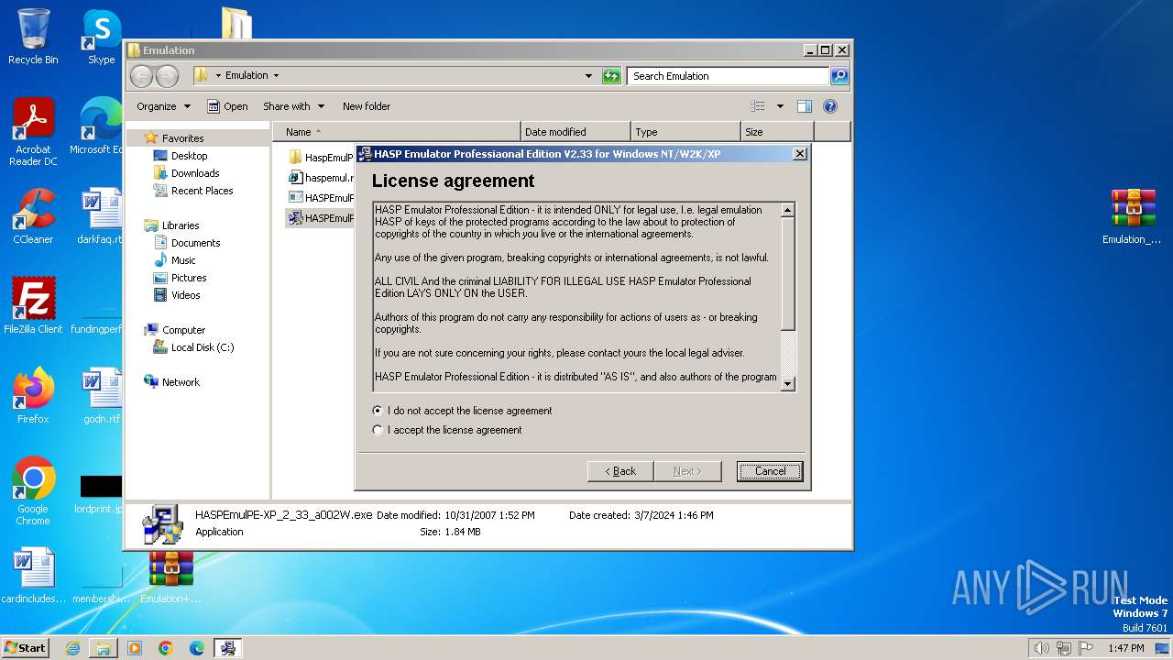
Task: Close the HASP Emulator installer dialog
Action: point(799,154)
